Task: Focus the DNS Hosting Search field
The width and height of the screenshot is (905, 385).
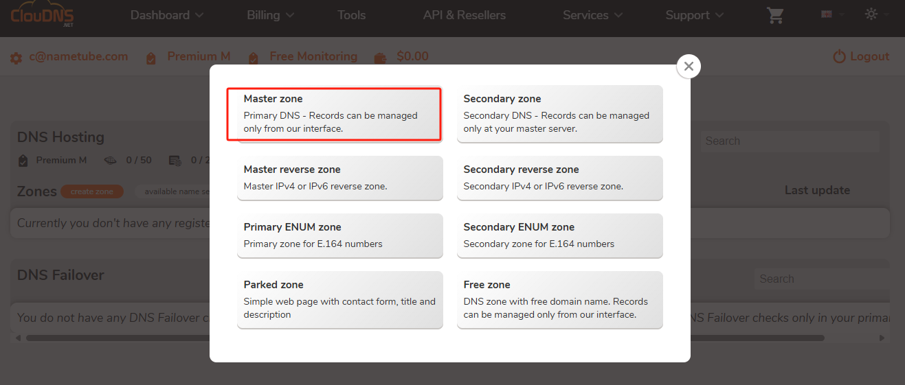Action: 790,141
